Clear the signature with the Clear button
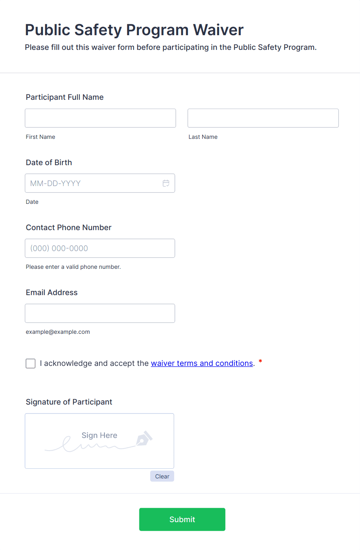360x550 pixels. [162, 477]
